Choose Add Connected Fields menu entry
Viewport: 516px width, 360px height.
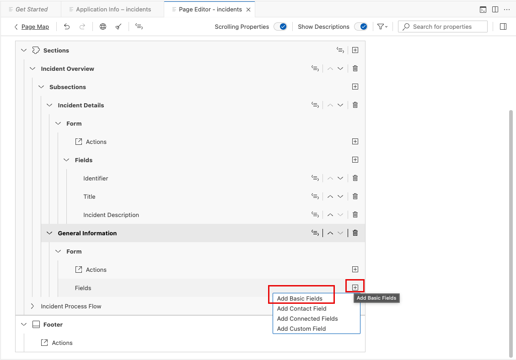coord(316,318)
